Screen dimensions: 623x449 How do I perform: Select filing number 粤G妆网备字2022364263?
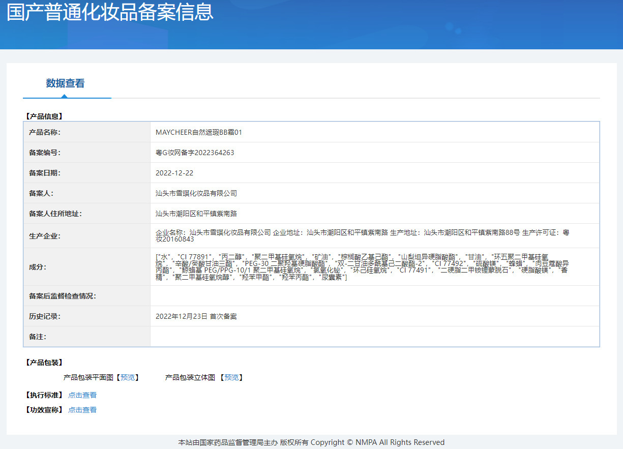point(195,153)
